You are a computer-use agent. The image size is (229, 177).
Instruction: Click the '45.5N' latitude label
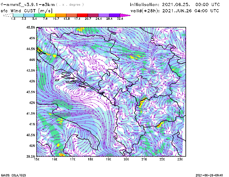point(31,27)
